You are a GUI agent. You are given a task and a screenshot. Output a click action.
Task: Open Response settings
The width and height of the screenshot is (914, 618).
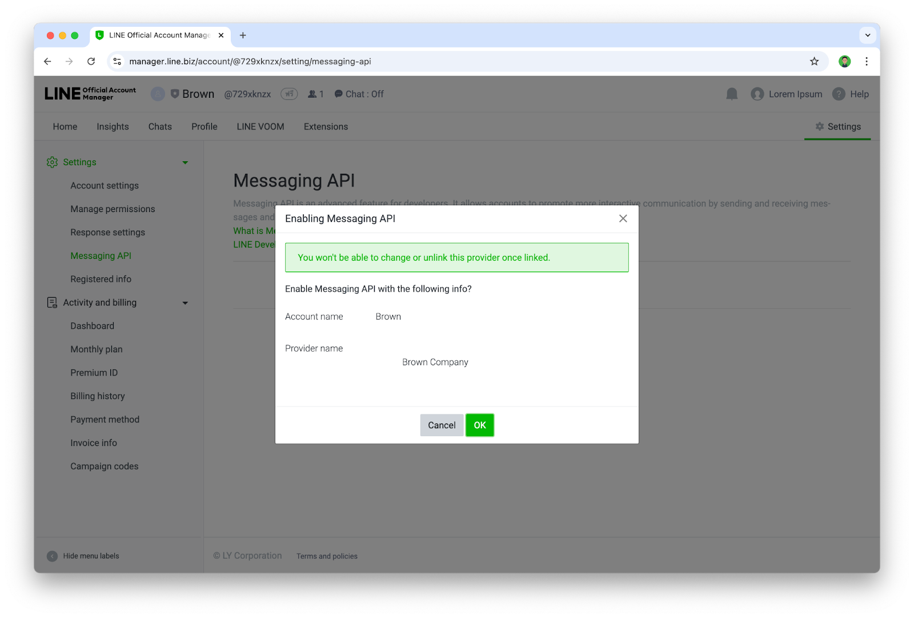tap(107, 233)
